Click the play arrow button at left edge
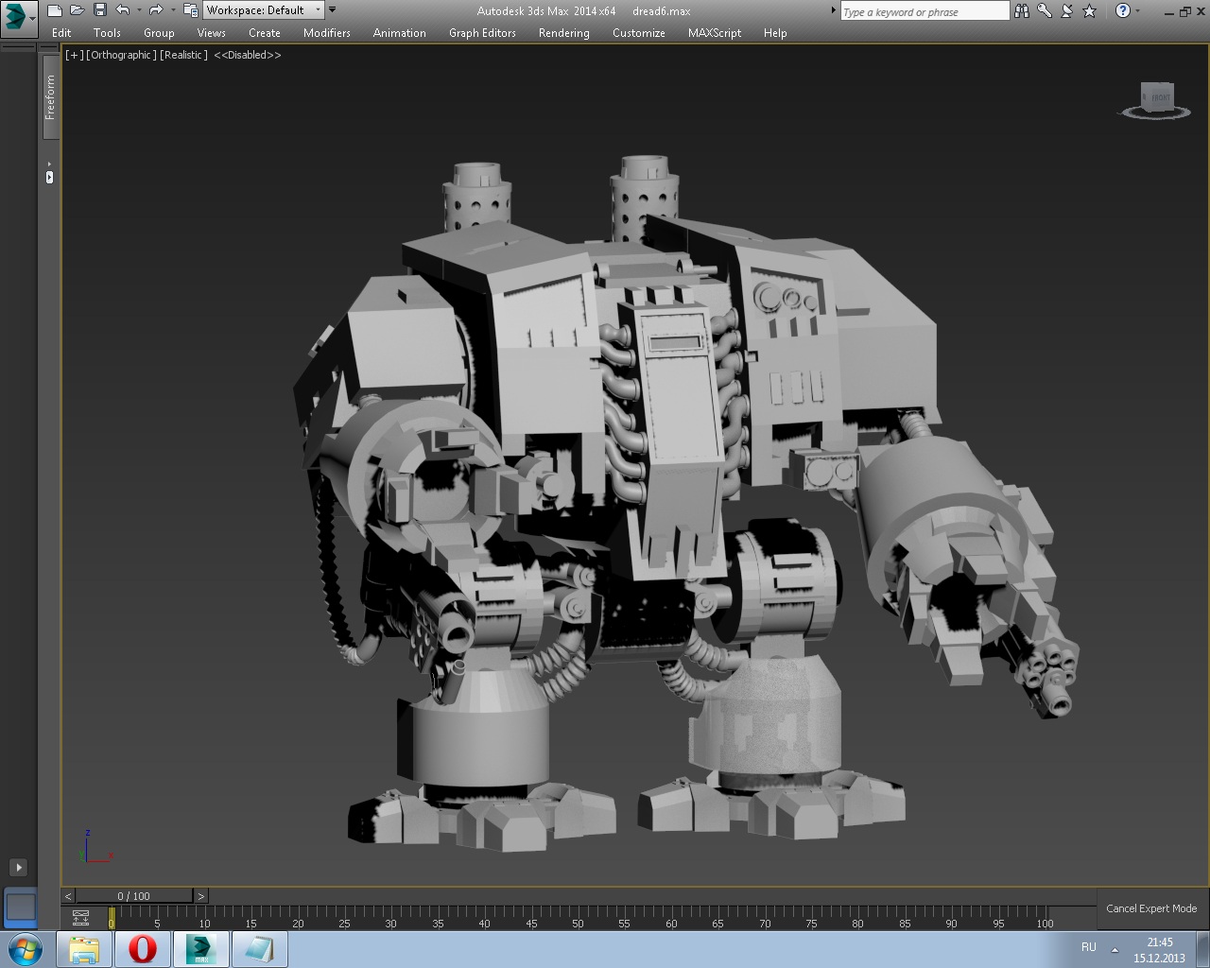The width and height of the screenshot is (1210, 968). coord(18,867)
